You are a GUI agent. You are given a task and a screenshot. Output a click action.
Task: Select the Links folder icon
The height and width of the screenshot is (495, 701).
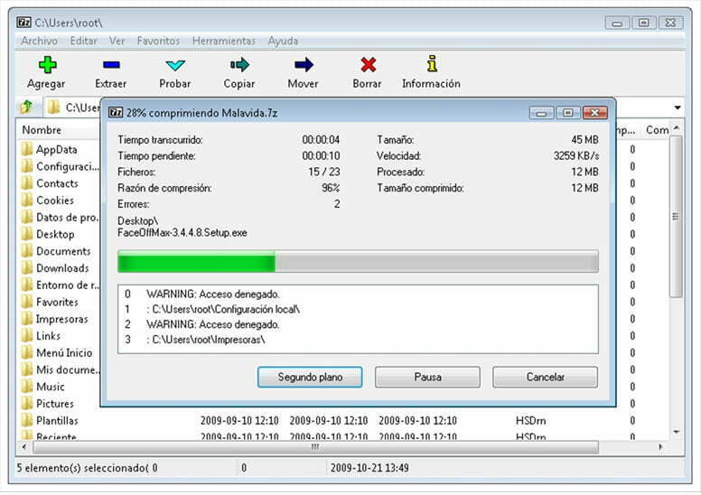27,335
